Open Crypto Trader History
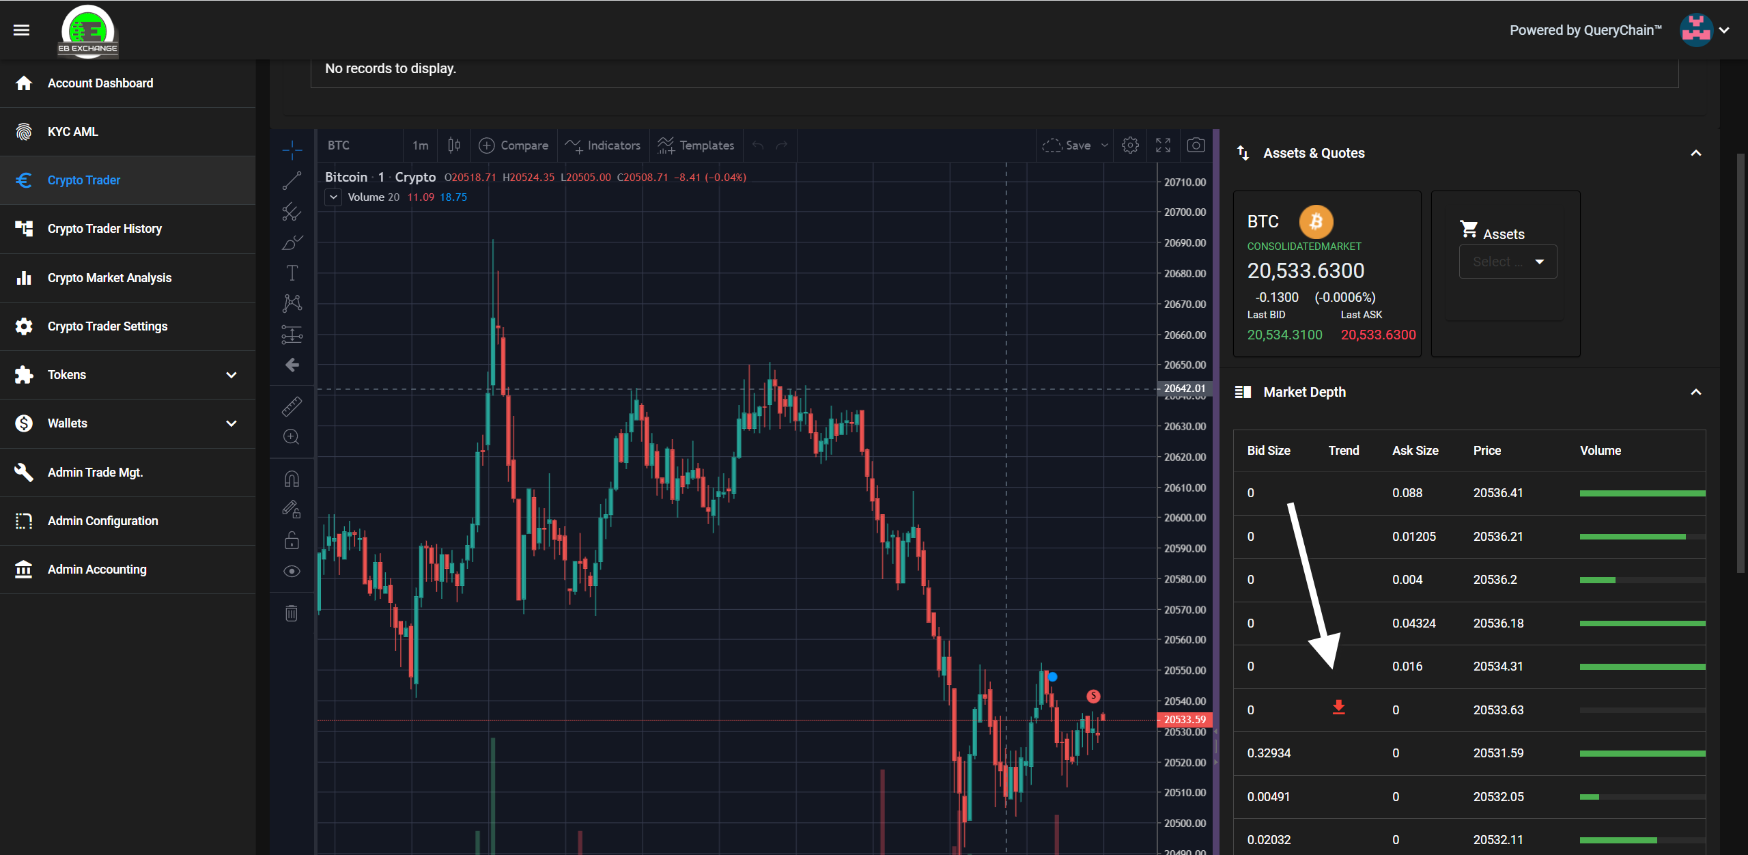The height and width of the screenshot is (855, 1748). 128,229
